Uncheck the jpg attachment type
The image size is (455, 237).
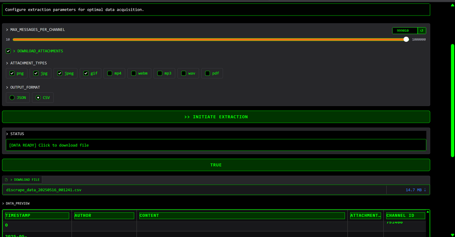point(36,73)
